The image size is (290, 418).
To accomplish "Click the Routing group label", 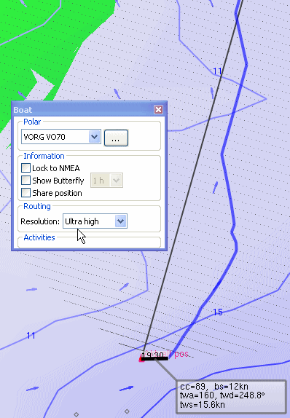I will click(x=37, y=206).
